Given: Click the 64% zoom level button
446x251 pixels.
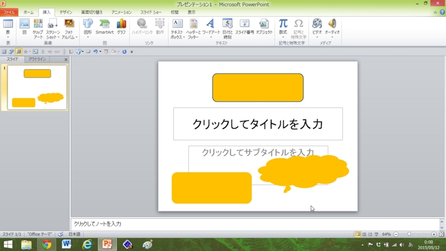Looking at the screenshot, I should [x=386, y=234].
